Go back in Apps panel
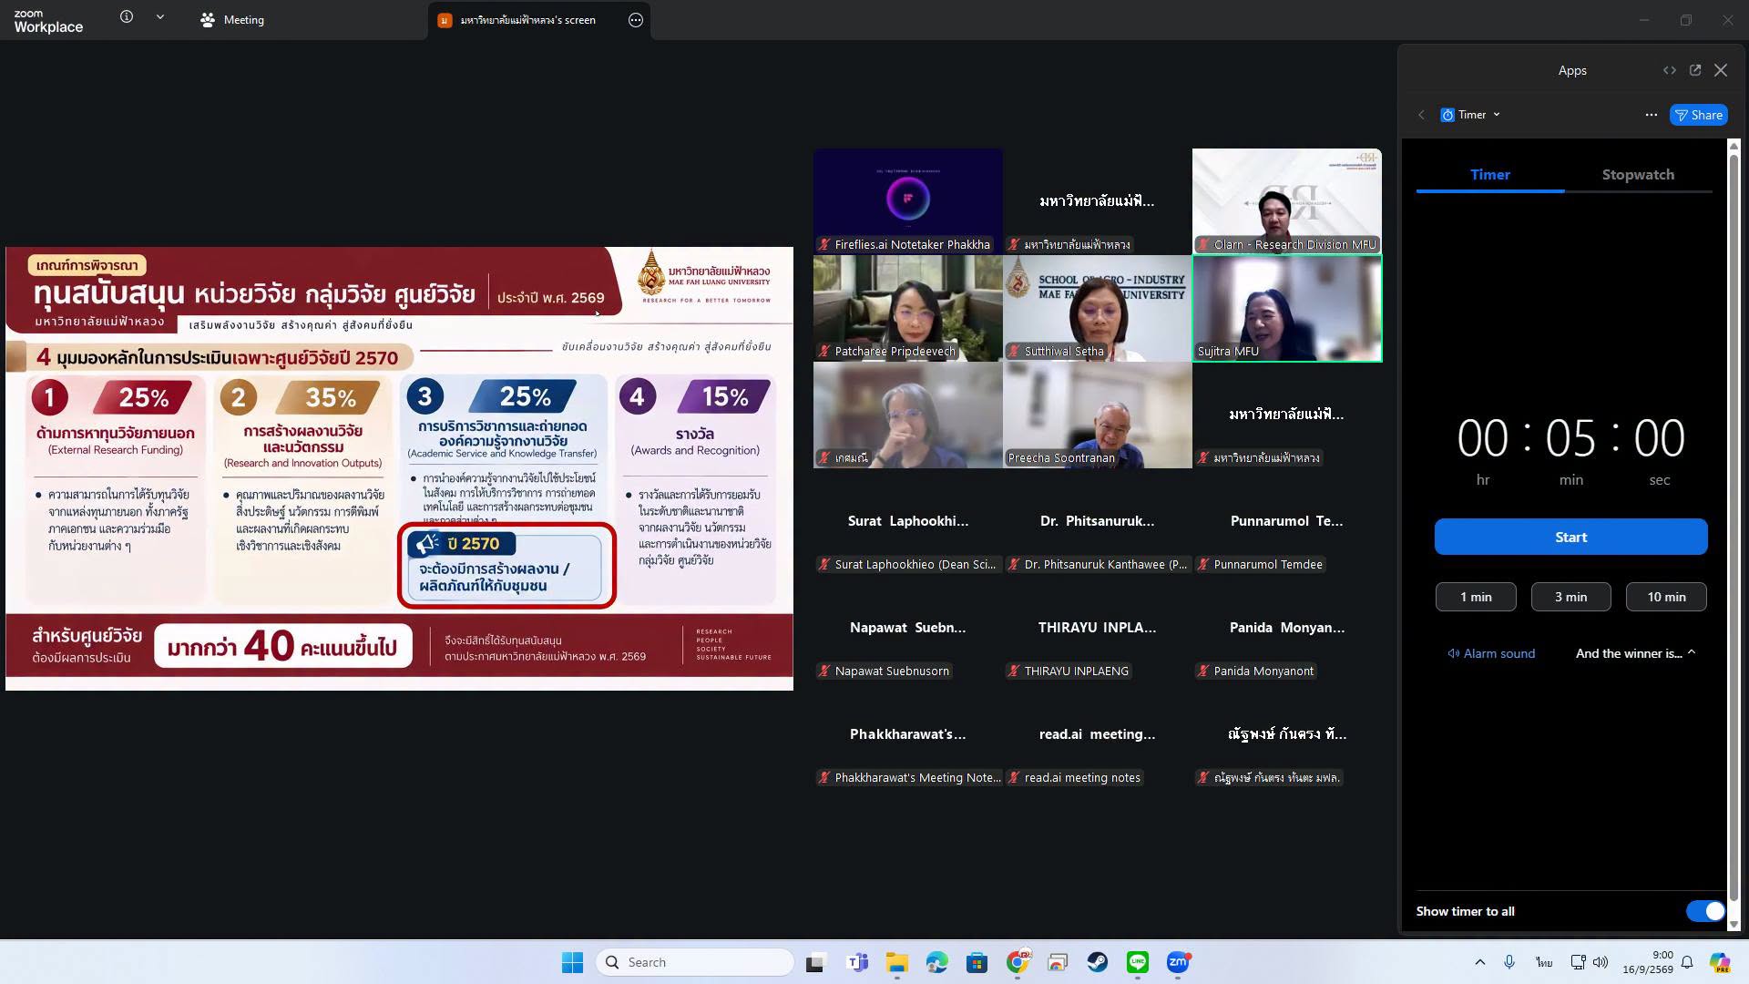The width and height of the screenshot is (1749, 984). coord(1421,115)
